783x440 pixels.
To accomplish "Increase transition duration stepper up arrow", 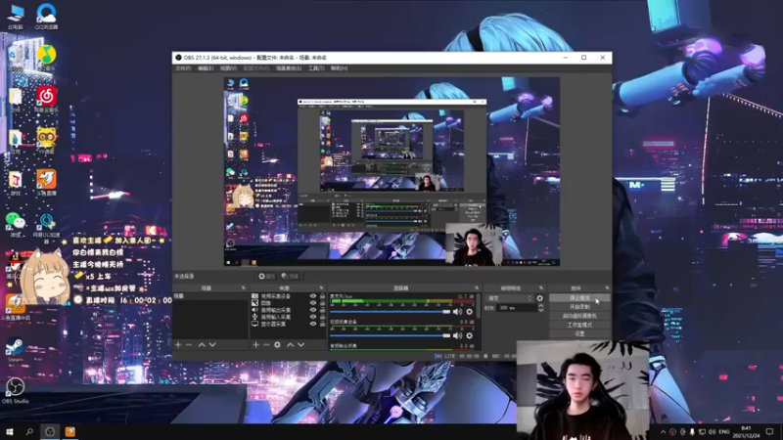I will (541, 306).
